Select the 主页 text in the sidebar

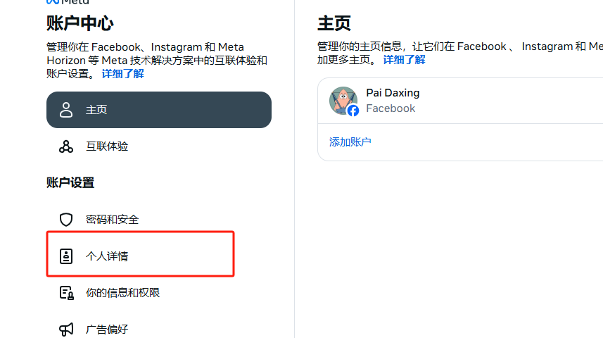point(96,110)
